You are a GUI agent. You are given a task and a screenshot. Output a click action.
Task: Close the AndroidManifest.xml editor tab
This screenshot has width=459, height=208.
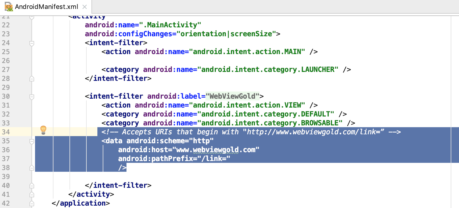[x=84, y=7]
